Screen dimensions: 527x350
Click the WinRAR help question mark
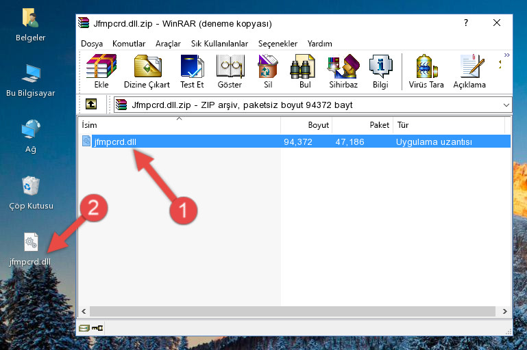click(466, 23)
